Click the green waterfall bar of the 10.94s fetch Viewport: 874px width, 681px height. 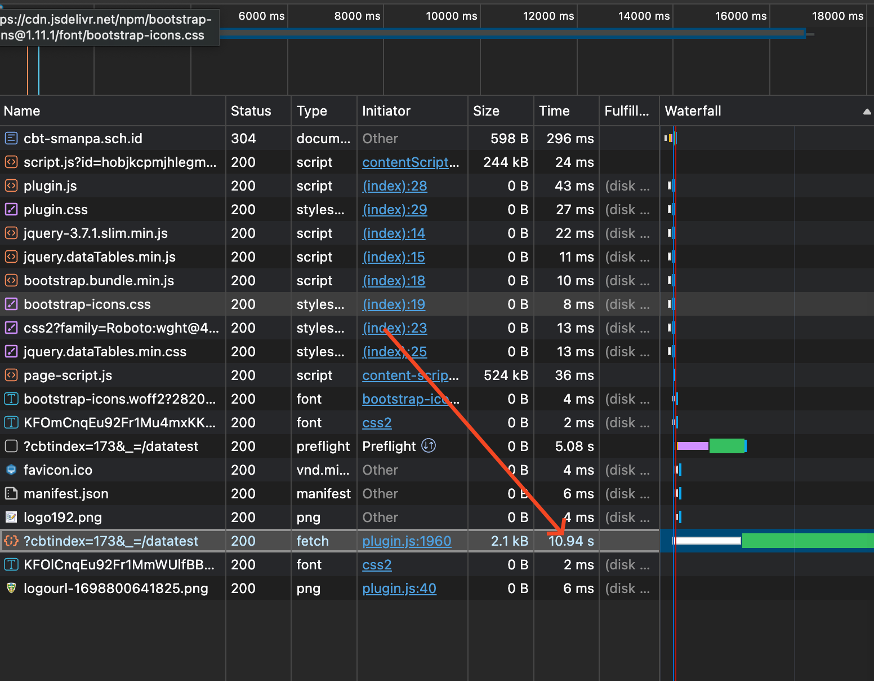tap(805, 540)
